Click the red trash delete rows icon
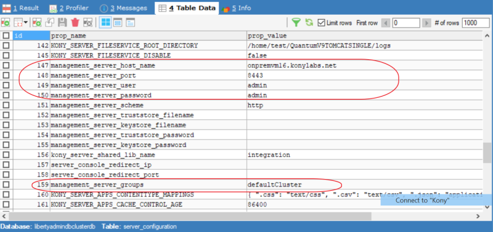 tap(75, 23)
